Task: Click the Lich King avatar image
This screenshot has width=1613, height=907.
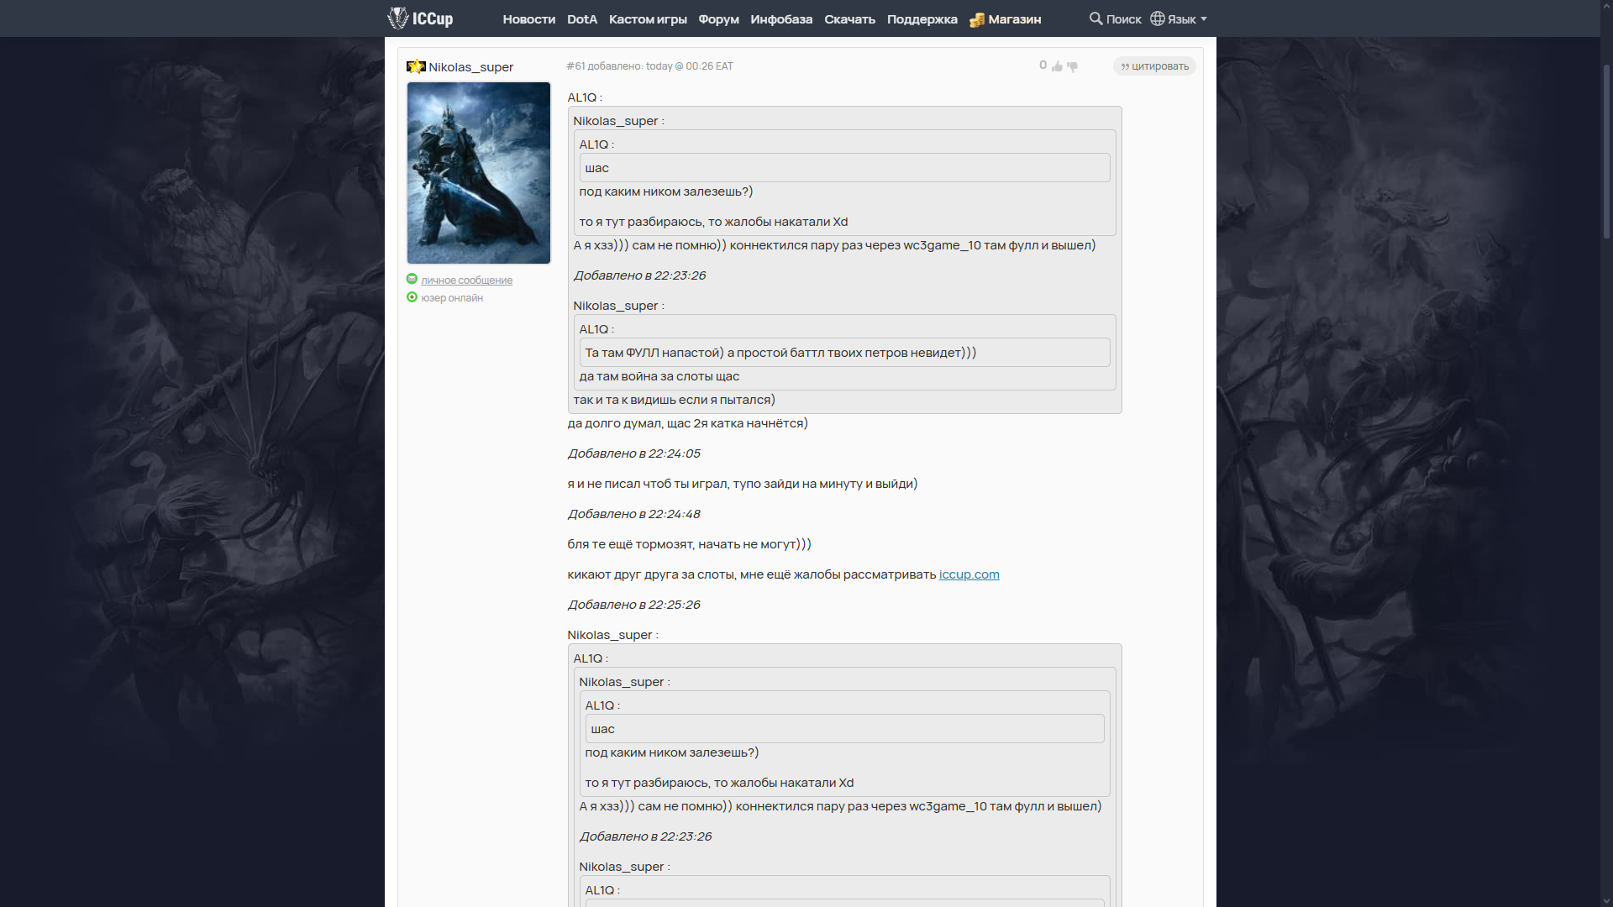Action: [478, 173]
